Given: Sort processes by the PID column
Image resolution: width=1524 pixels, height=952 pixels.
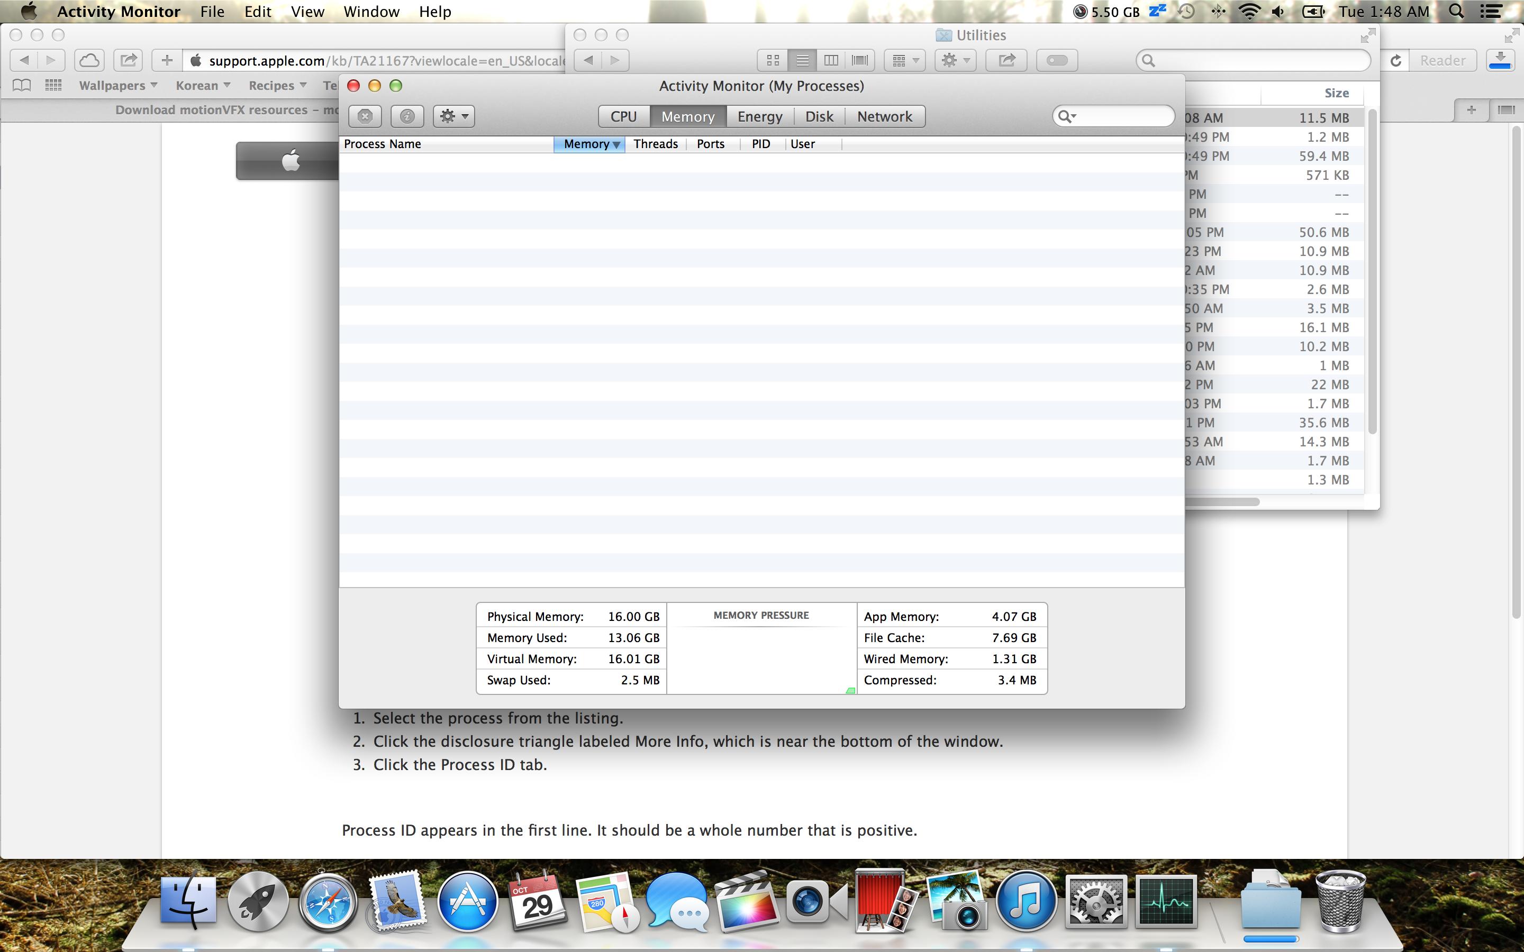Looking at the screenshot, I should (x=761, y=144).
